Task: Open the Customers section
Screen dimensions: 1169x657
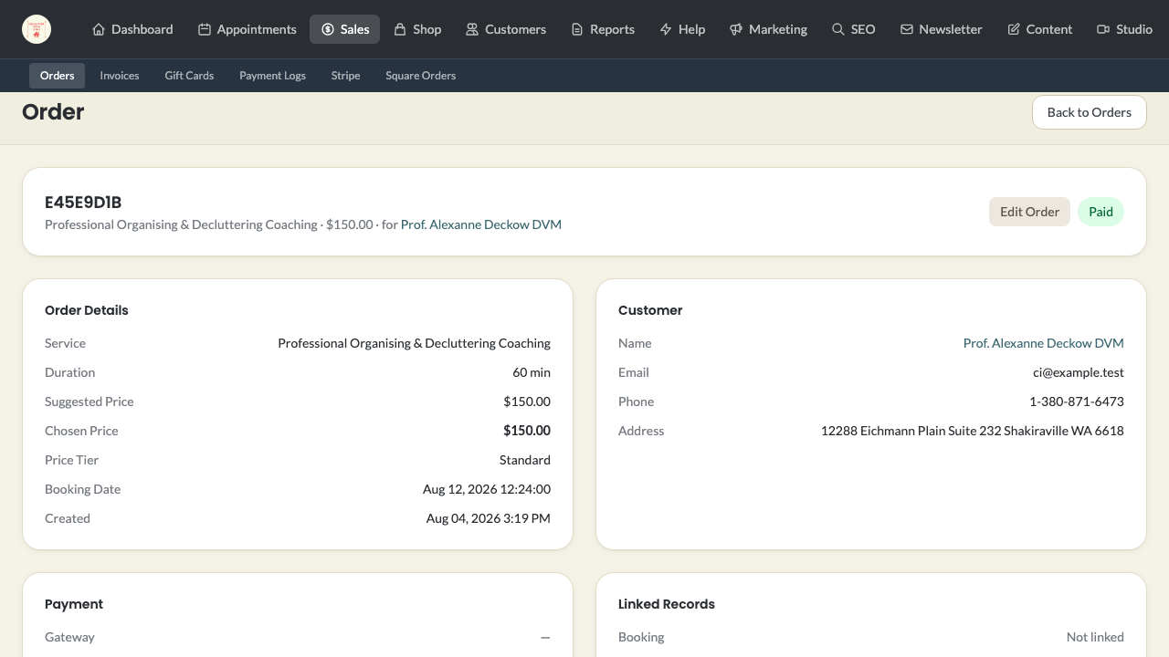Action: point(506,29)
